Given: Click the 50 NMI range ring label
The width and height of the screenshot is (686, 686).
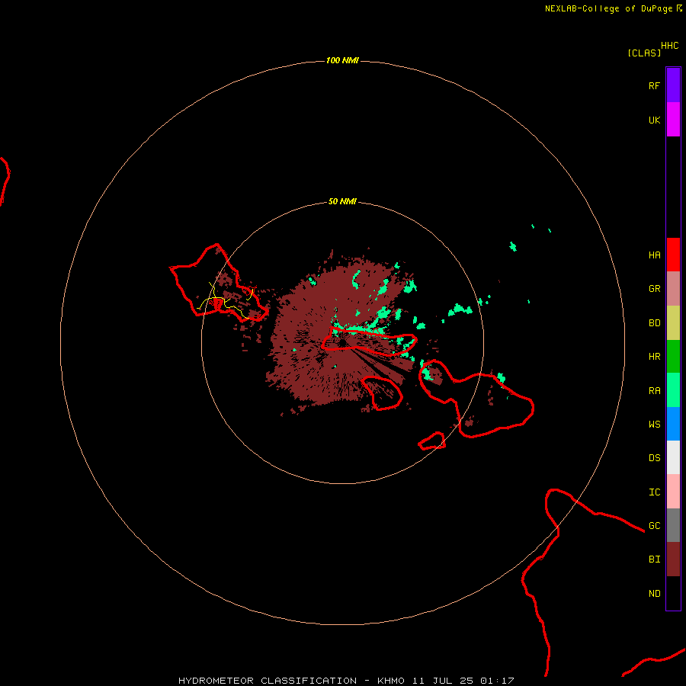Looking at the screenshot, I should point(342,202).
